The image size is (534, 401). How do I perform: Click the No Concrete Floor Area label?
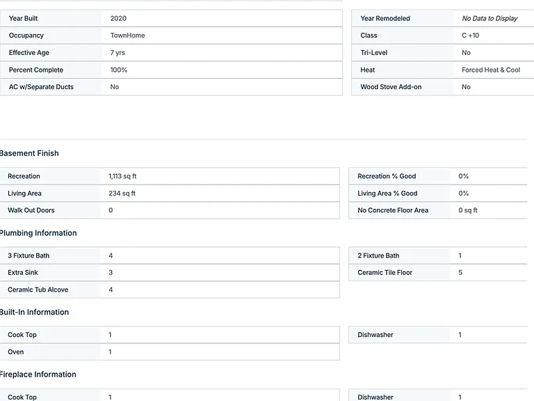393,210
